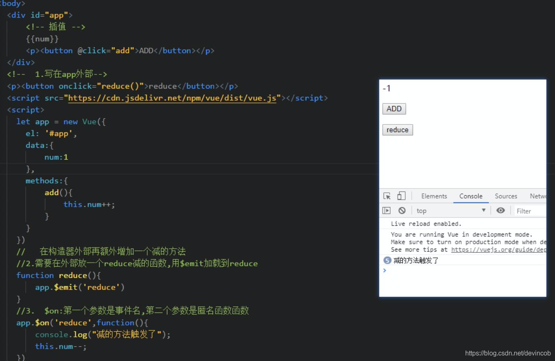This screenshot has width=555, height=361.
Task: Click the '//2.需要在外部放一个reduce' comment line
Action: [137, 263]
